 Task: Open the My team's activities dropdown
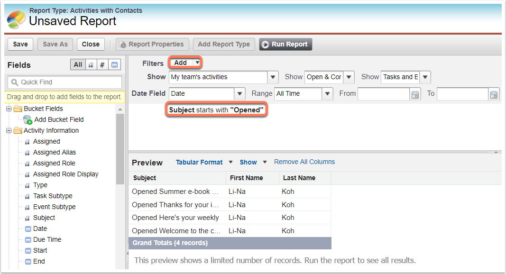point(273,77)
